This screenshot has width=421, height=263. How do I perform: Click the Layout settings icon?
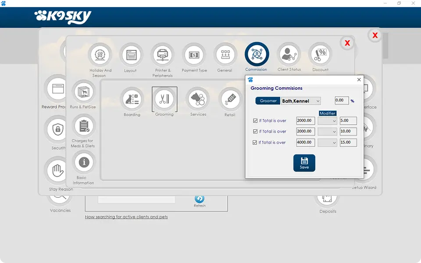pos(130,55)
